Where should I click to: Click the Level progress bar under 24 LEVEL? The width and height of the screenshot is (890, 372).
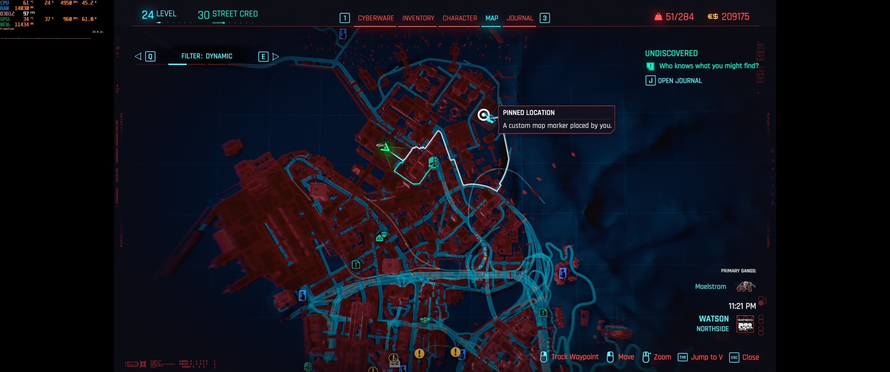(x=173, y=22)
